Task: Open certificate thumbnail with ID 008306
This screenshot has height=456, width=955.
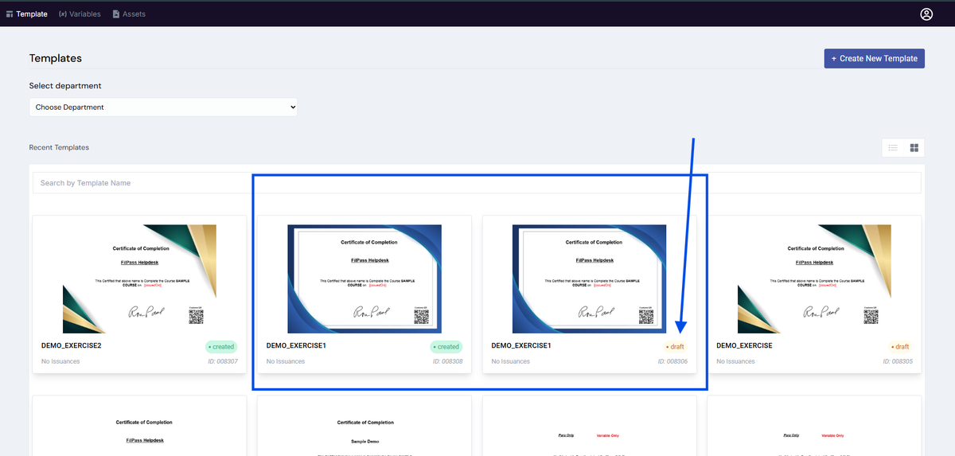Action: 590,279
